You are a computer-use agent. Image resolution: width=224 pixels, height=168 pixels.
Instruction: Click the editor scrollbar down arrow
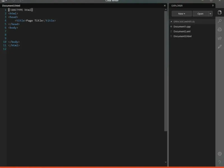pyautogui.click(x=165, y=162)
